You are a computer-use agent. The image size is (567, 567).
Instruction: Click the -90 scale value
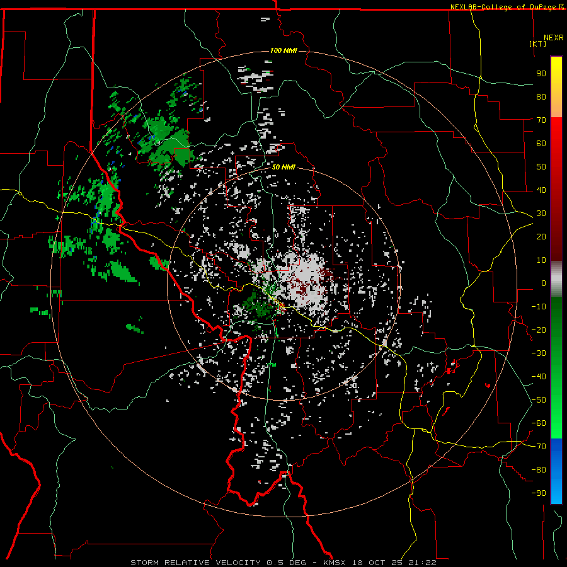[539, 493]
